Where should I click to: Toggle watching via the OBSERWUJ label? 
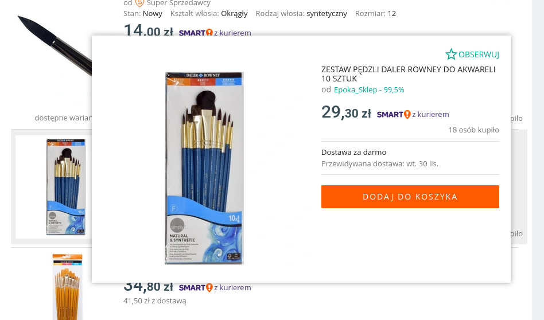pyautogui.click(x=479, y=54)
